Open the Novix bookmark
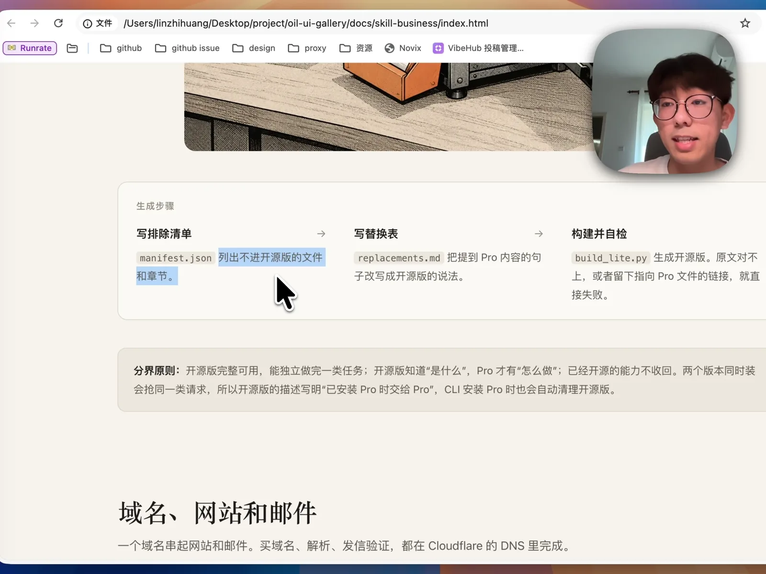 (403, 48)
